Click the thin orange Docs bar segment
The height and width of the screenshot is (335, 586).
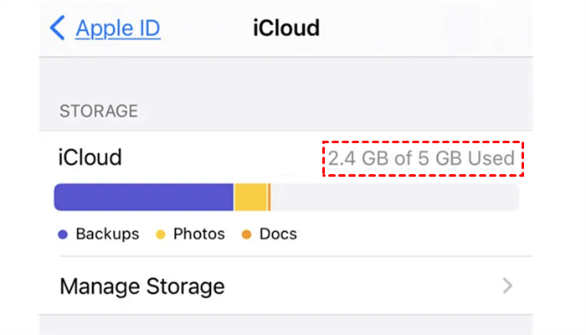[269, 198]
